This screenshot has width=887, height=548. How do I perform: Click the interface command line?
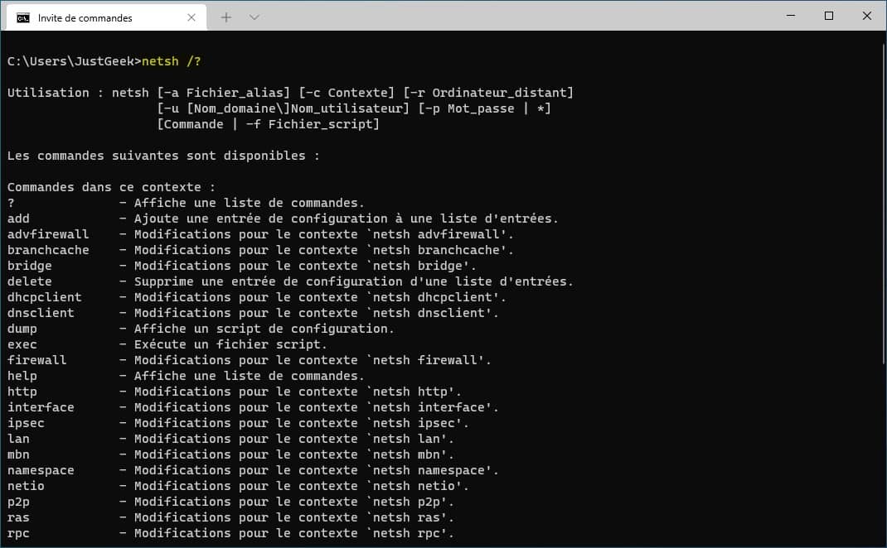(253, 407)
